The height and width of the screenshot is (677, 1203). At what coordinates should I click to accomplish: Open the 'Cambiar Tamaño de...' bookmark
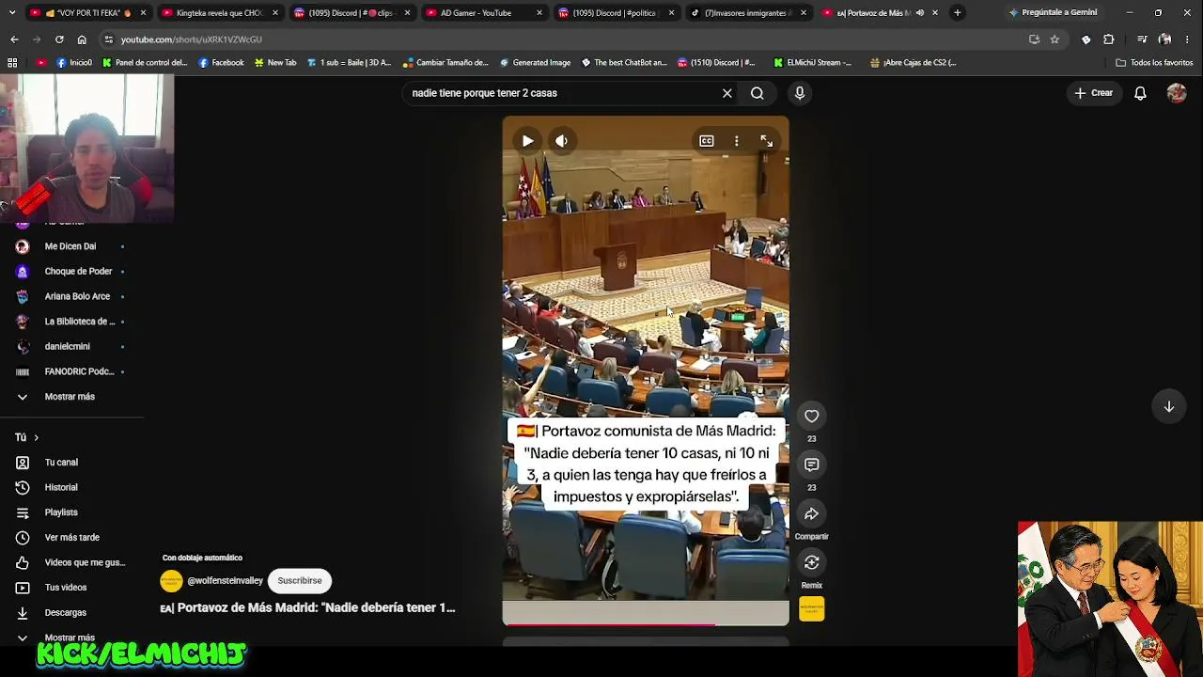pyautogui.click(x=445, y=63)
